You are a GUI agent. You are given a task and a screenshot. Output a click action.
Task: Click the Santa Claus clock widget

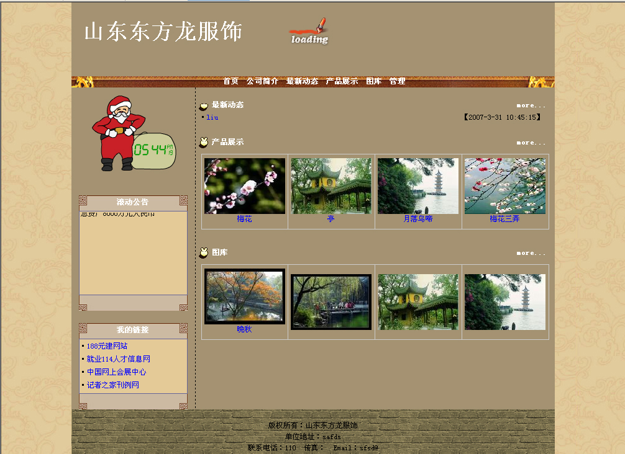coord(134,135)
